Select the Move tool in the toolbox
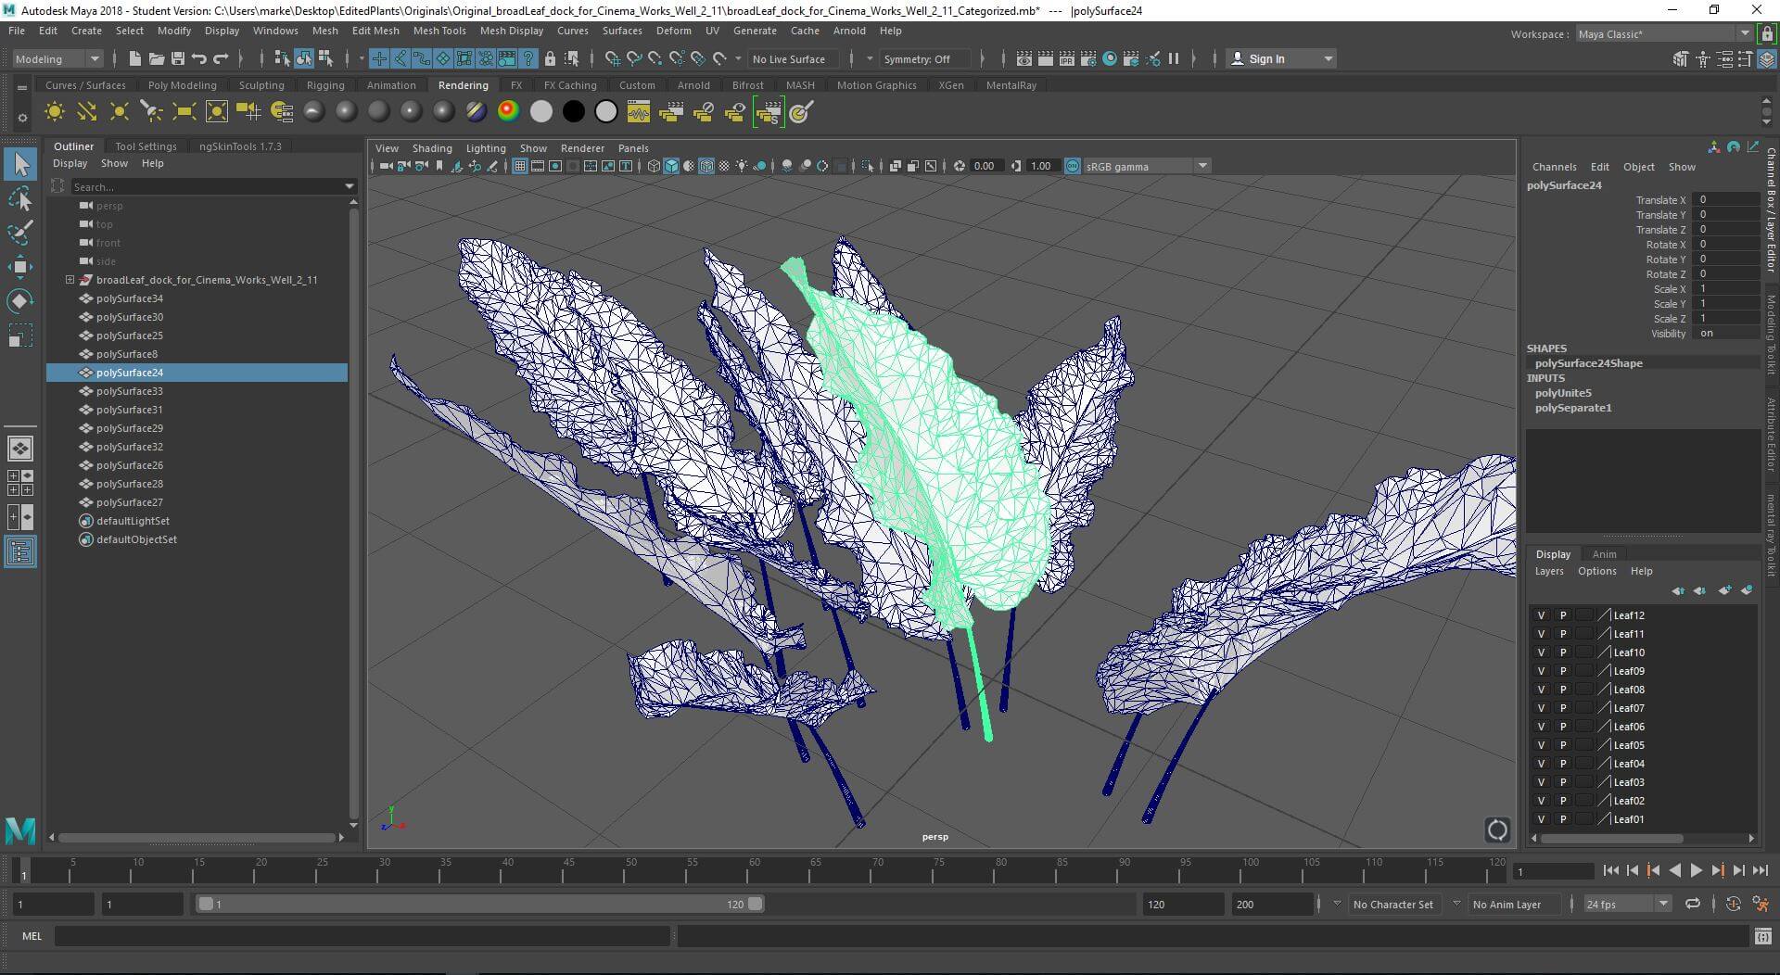The image size is (1780, 975). tap(19, 267)
